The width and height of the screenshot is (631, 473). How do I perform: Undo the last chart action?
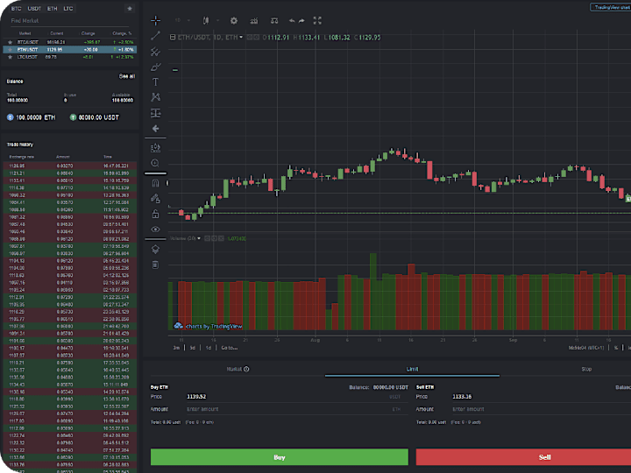(x=292, y=20)
